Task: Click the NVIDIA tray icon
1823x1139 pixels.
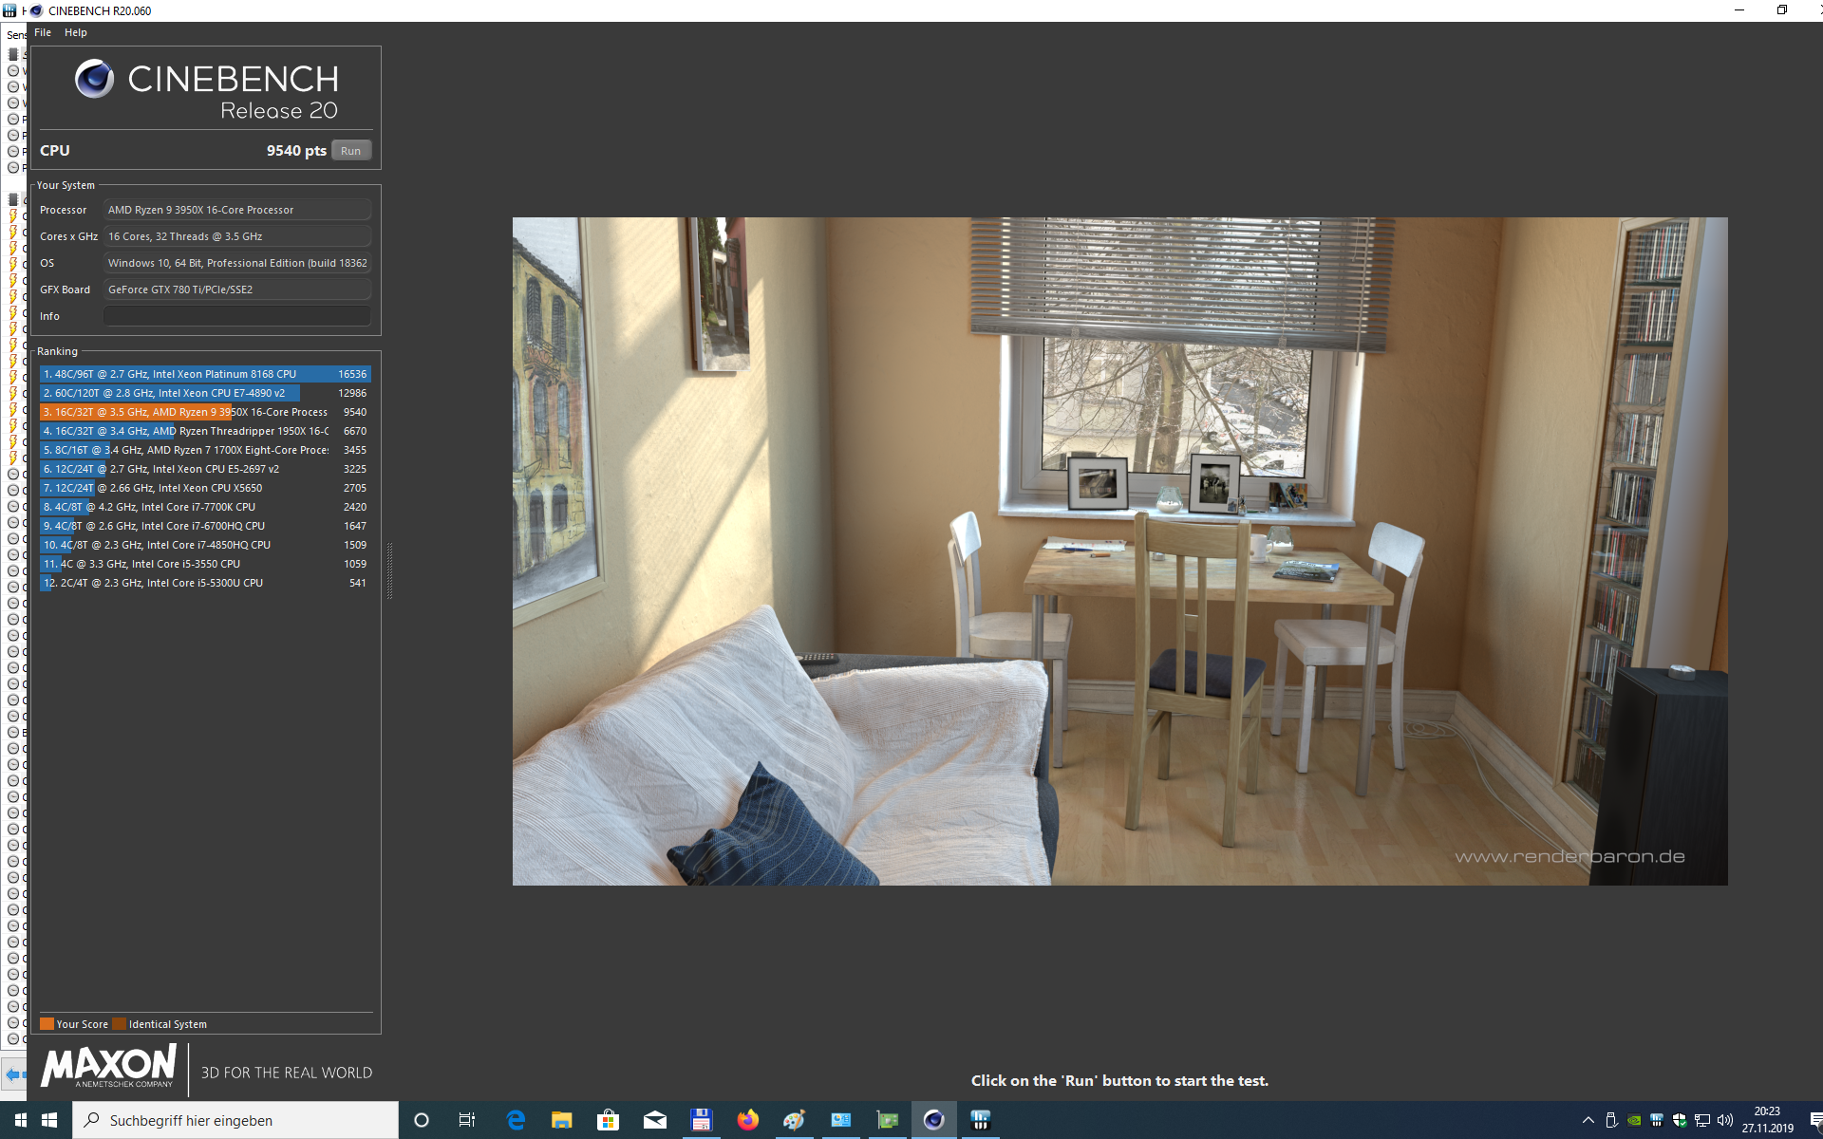Action: [1634, 1120]
